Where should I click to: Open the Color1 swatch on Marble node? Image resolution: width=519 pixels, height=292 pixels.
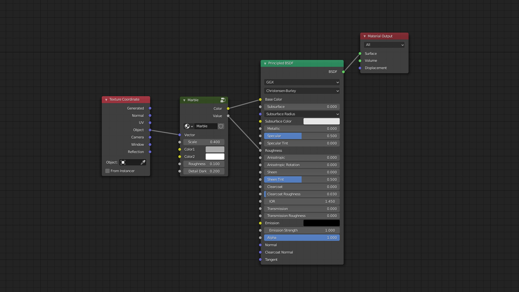pos(215,149)
